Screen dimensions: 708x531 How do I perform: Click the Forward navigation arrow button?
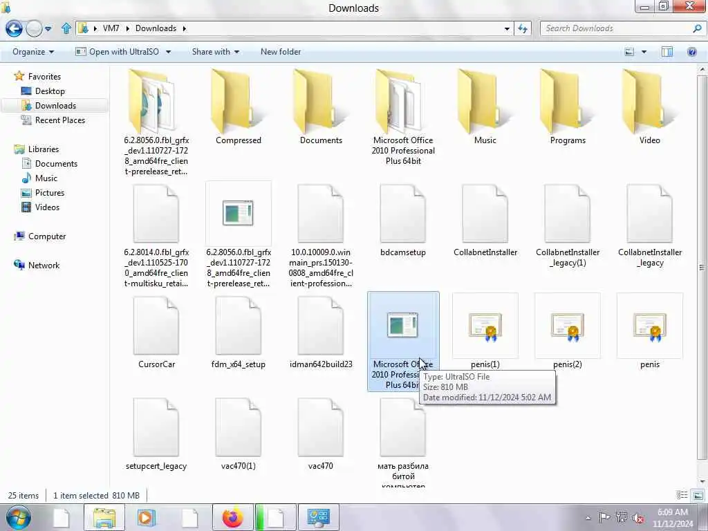pyautogui.click(x=34, y=28)
